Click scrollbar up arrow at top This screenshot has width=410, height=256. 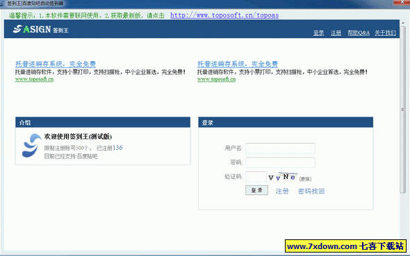(403, 23)
